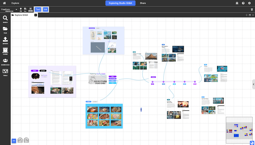Toggle the Text tool button

38,9
